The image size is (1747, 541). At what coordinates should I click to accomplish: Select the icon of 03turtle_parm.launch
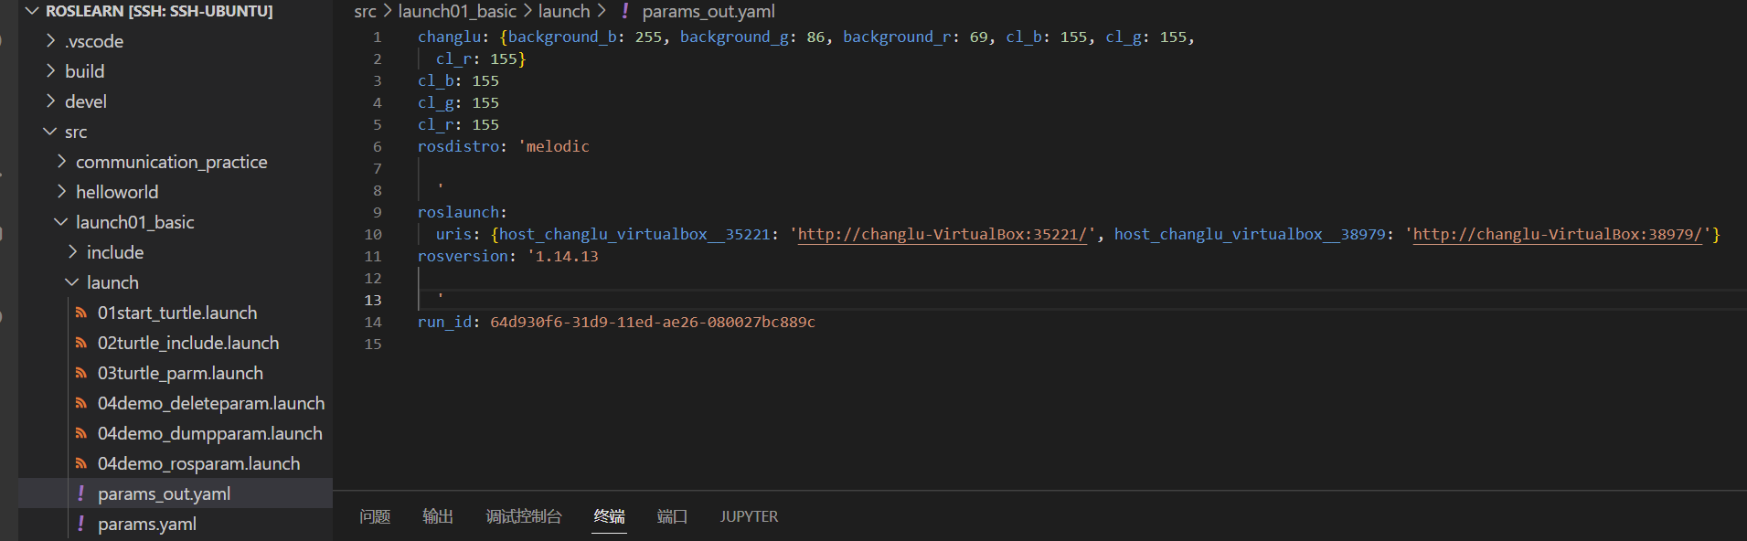click(81, 373)
